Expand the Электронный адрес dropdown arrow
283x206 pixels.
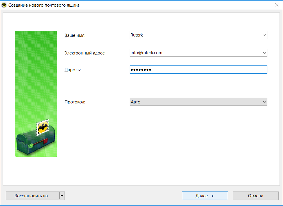(x=264, y=53)
